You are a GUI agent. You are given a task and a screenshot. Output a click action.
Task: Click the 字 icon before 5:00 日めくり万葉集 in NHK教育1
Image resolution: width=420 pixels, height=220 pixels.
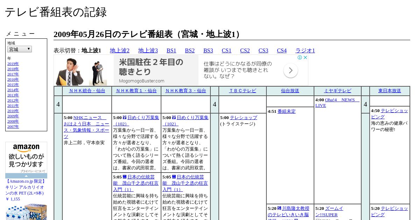(124, 118)
